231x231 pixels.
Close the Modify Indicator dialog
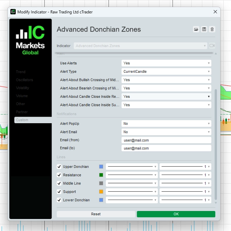point(215,12)
